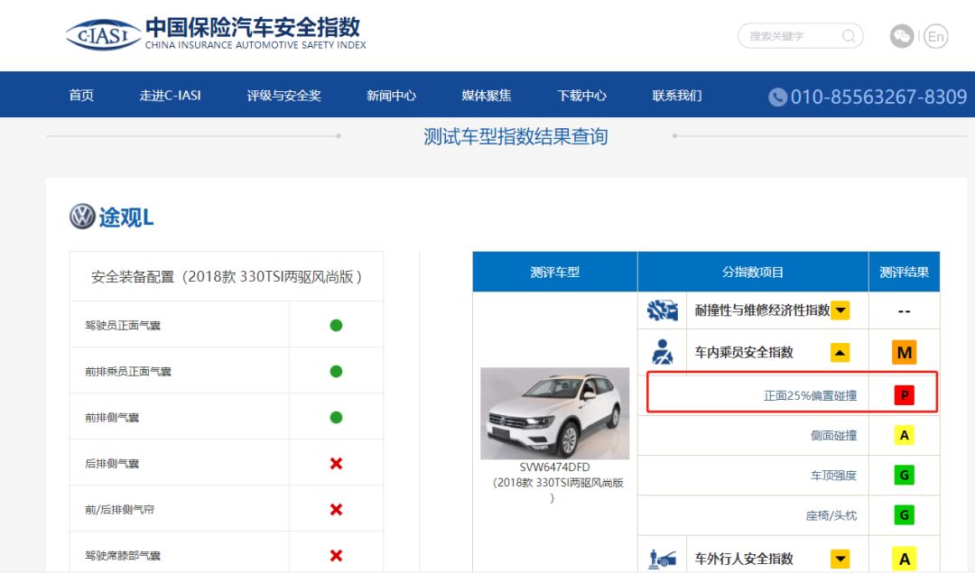The height and width of the screenshot is (574, 975).
Task: Click the red P rating swatch
Action: click(x=904, y=395)
